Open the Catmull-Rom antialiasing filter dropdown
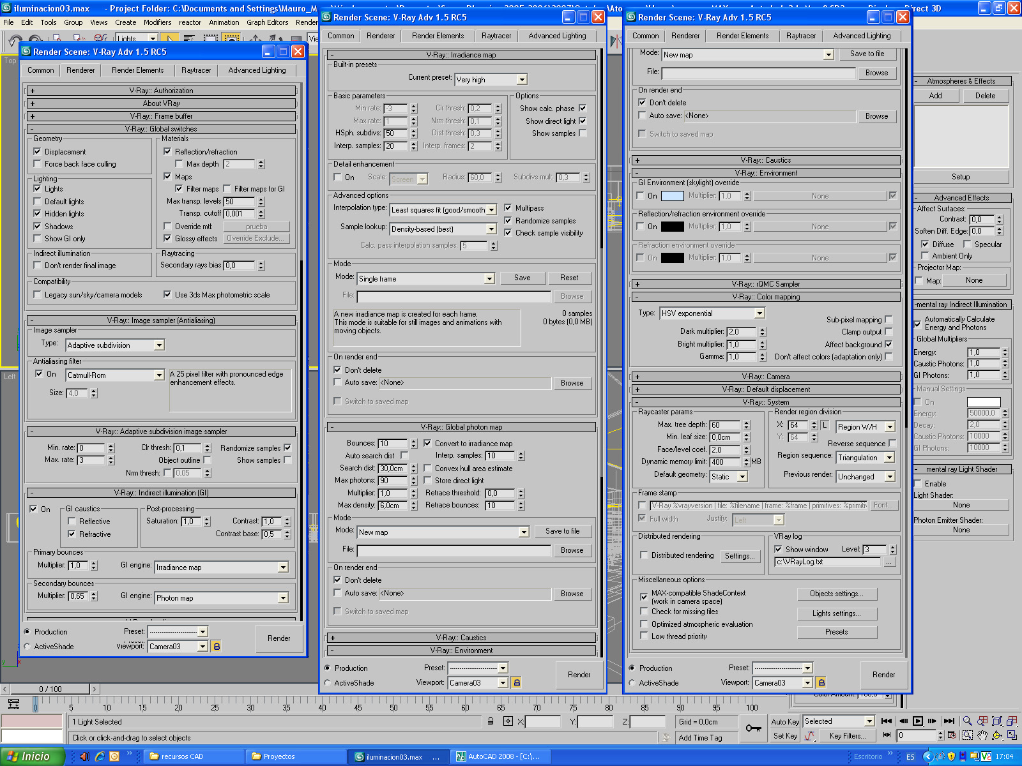This screenshot has width=1022, height=766. [159, 375]
